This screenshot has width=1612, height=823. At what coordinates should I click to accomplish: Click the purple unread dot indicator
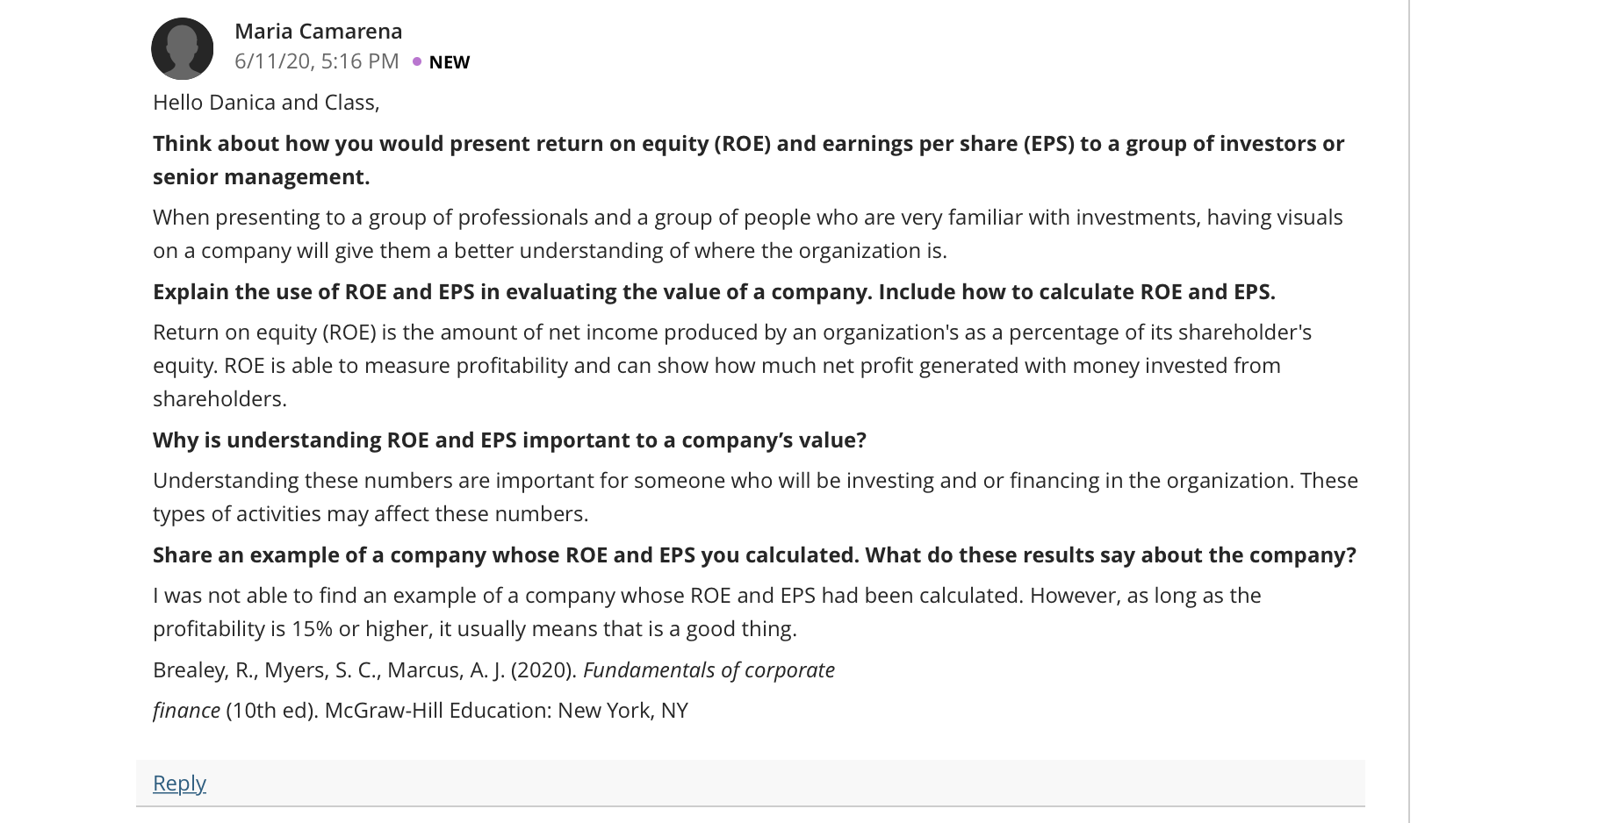417,61
